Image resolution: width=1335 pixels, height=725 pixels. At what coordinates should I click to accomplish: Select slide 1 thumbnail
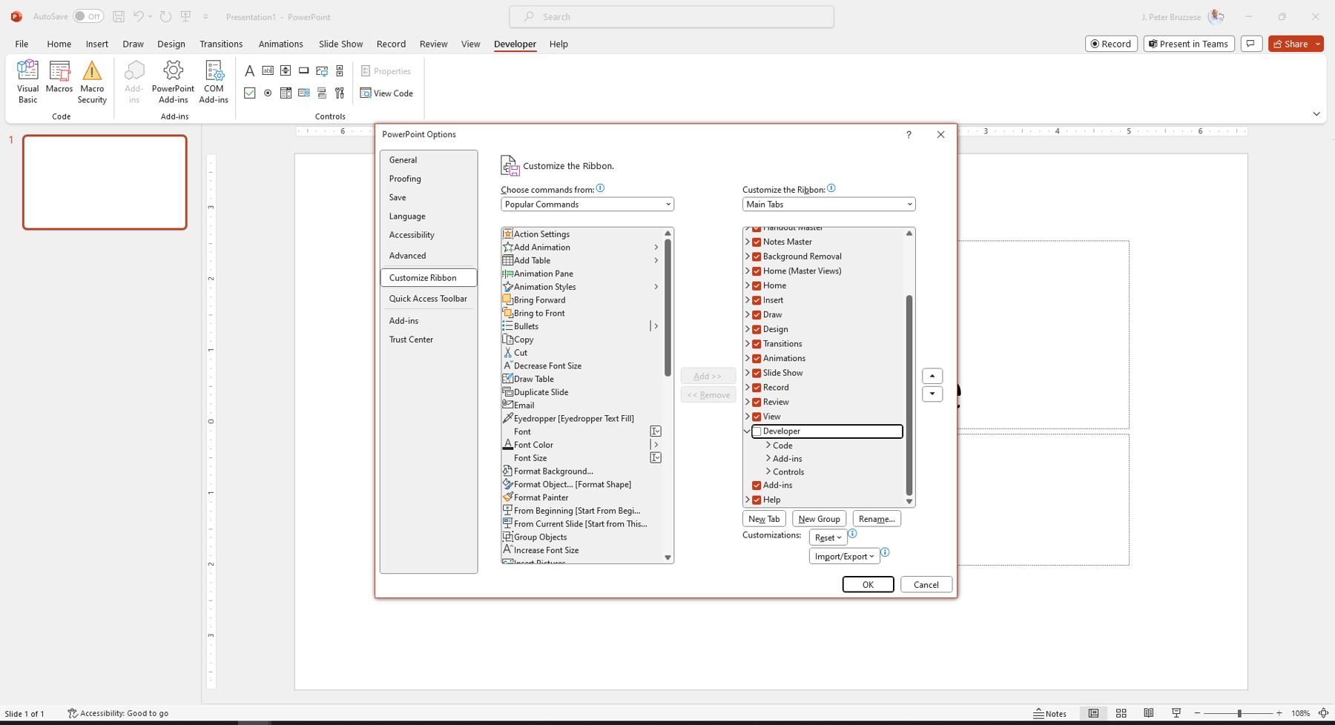click(x=105, y=182)
